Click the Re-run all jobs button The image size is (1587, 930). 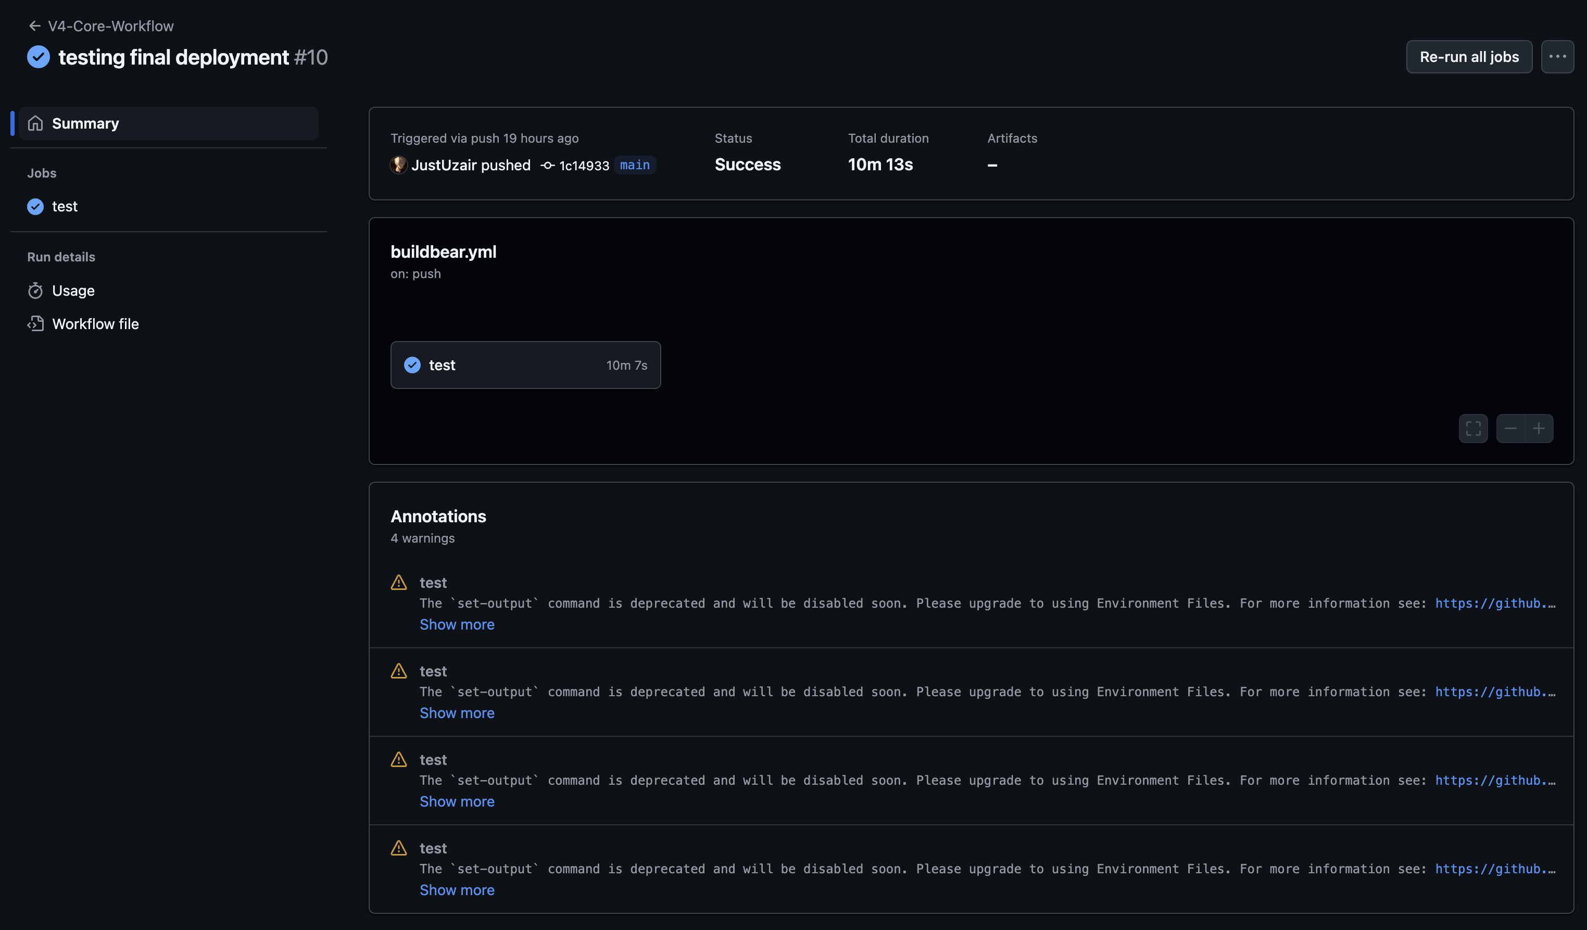[x=1469, y=57]
